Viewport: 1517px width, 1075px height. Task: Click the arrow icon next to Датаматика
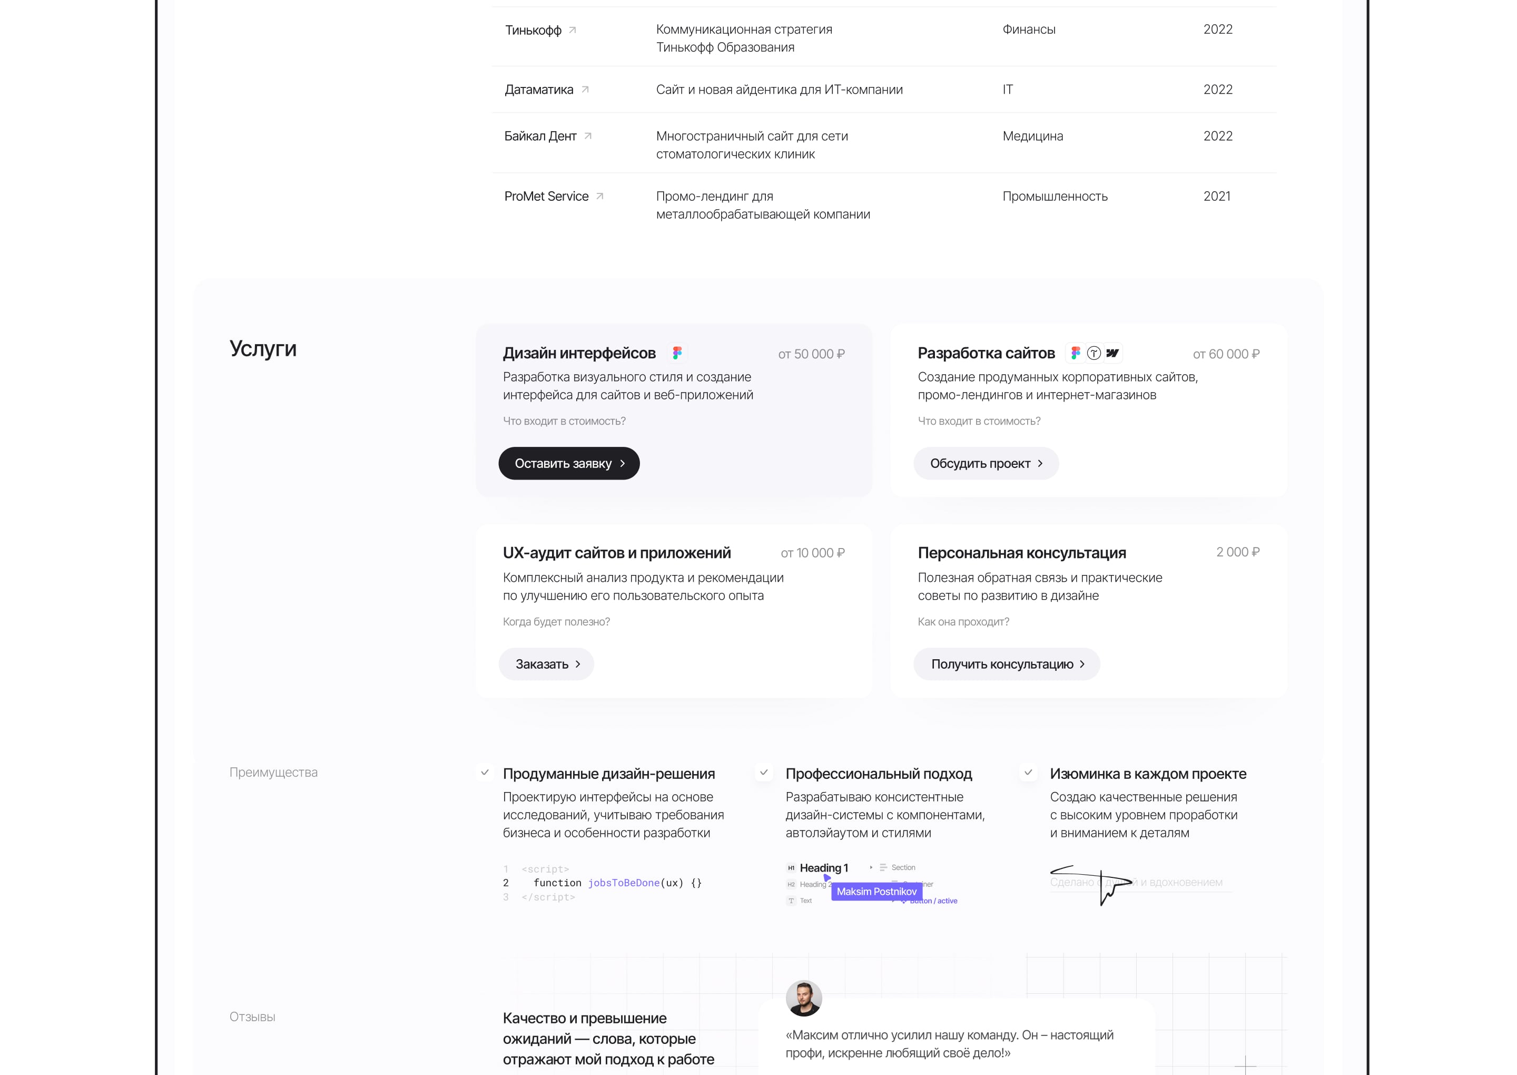585,90
